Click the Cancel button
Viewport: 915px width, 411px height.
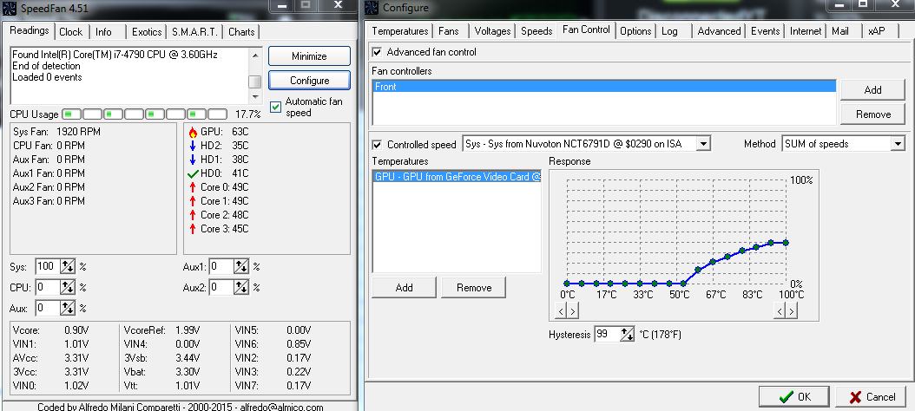(x=872, y=397)
